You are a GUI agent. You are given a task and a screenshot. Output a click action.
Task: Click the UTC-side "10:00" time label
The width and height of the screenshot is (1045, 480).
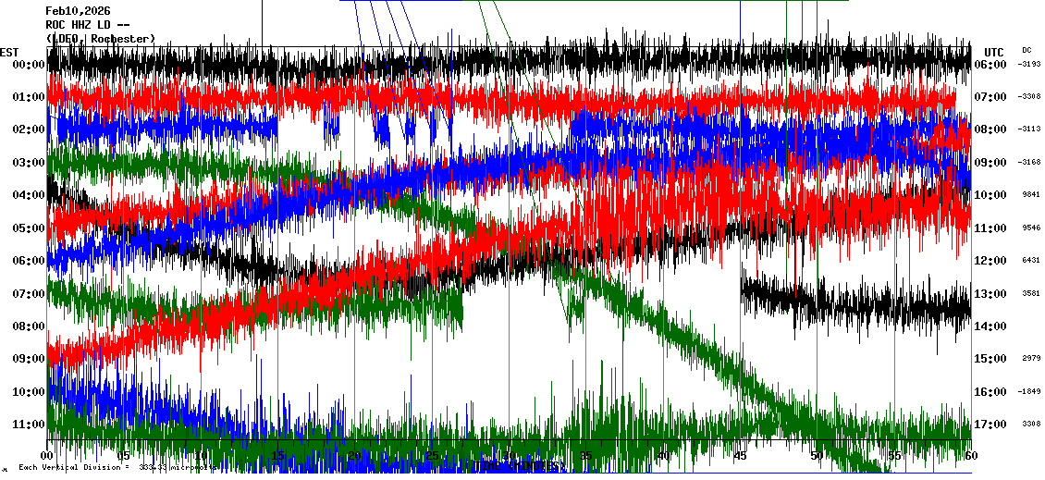pyautogui.click(x=990, y=195)
